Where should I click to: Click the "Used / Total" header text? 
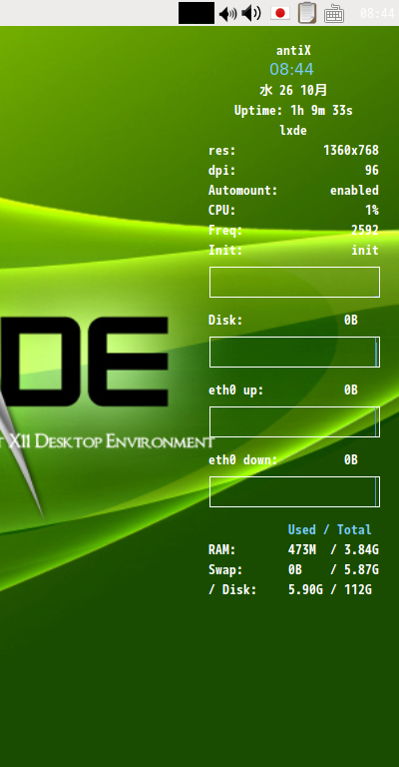click(329, 529)
